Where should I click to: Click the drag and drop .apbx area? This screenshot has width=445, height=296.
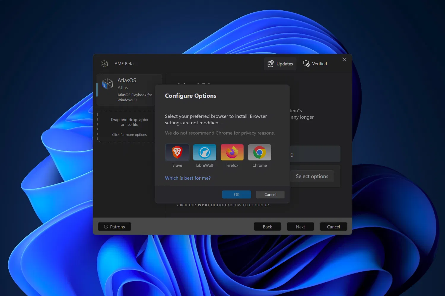127,127
